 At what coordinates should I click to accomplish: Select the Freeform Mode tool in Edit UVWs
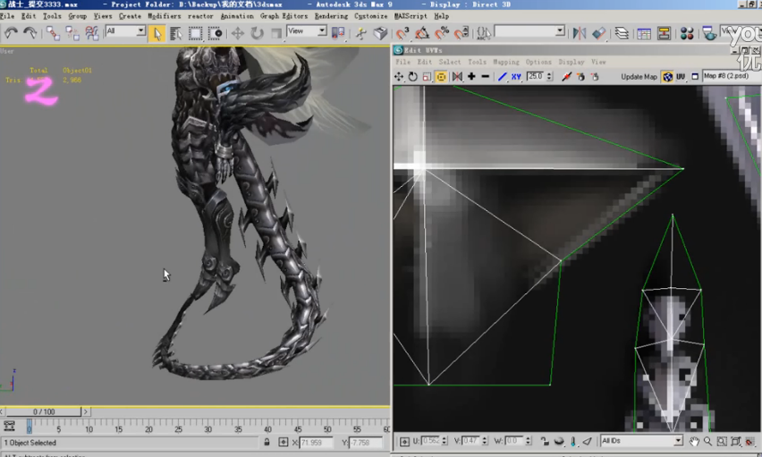coord(441,76)
